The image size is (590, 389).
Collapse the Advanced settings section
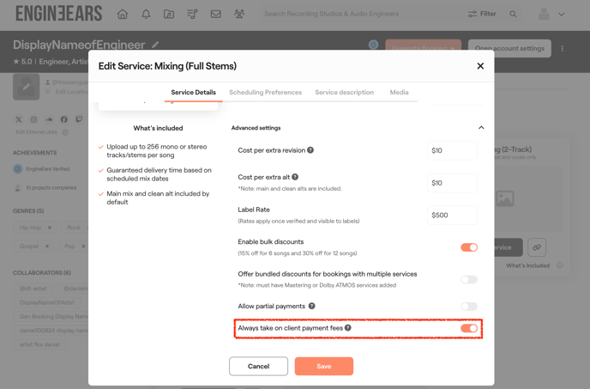(x=480, y=128)
